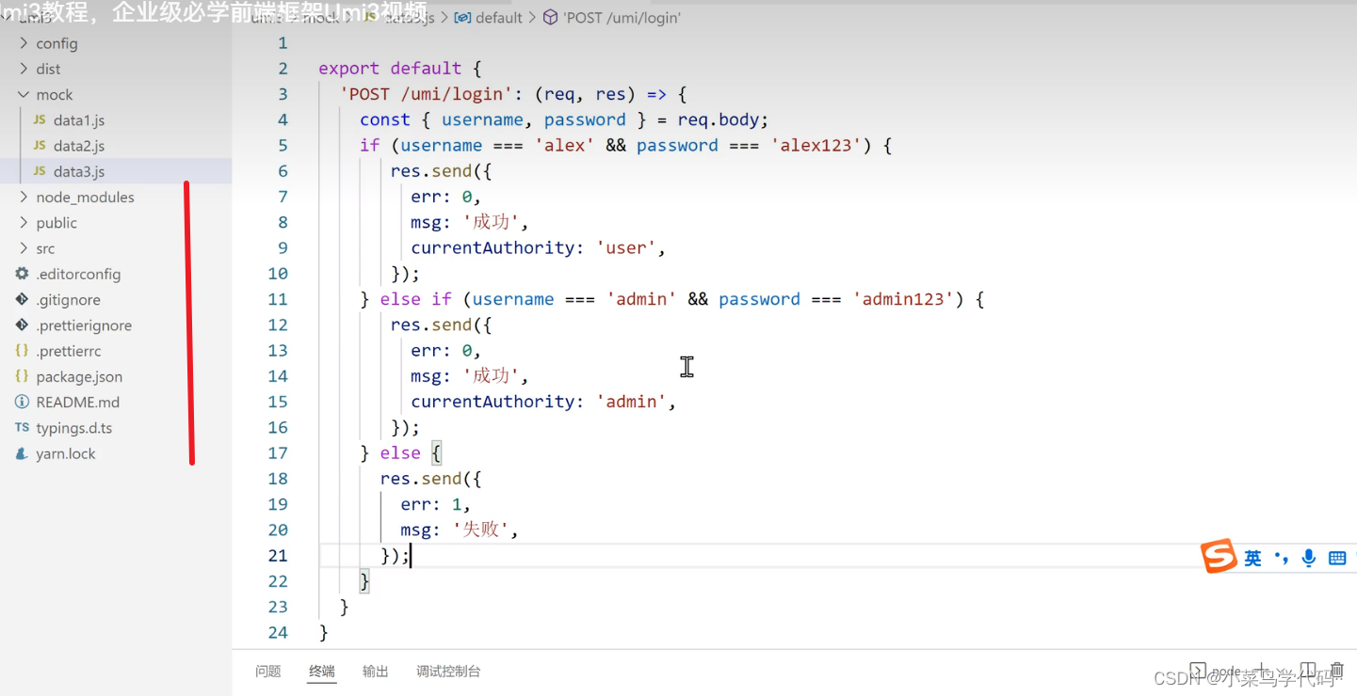Click the git icon of .gitignore

point(22,299)
